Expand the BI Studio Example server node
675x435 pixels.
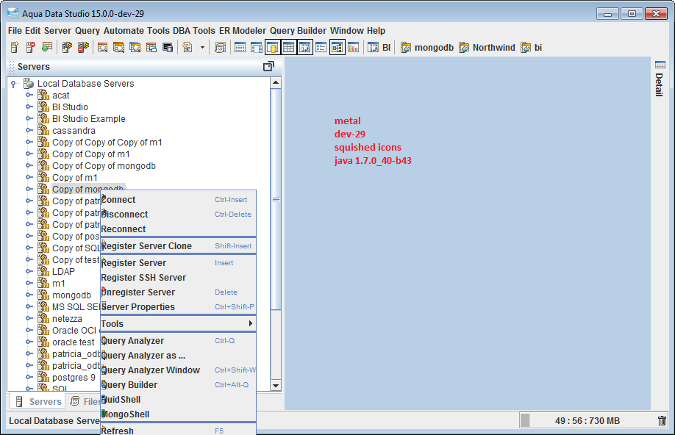(29, 118)
